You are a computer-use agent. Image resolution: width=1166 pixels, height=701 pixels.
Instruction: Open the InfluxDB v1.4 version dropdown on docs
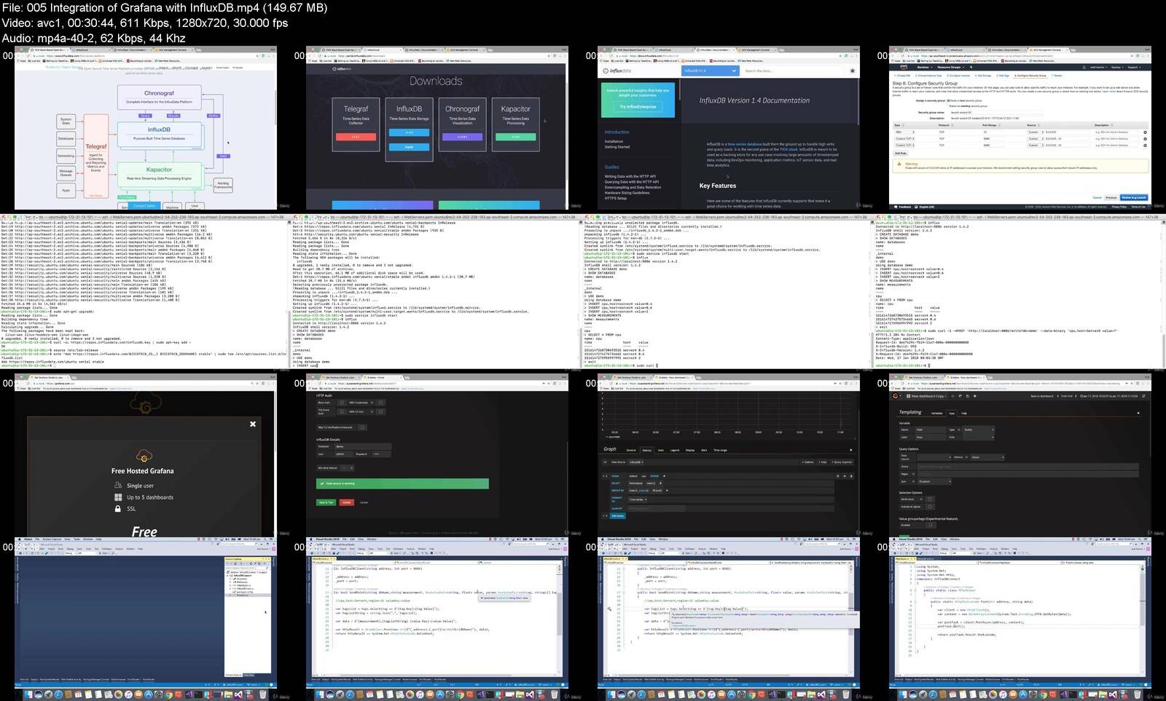coord(711,71)
